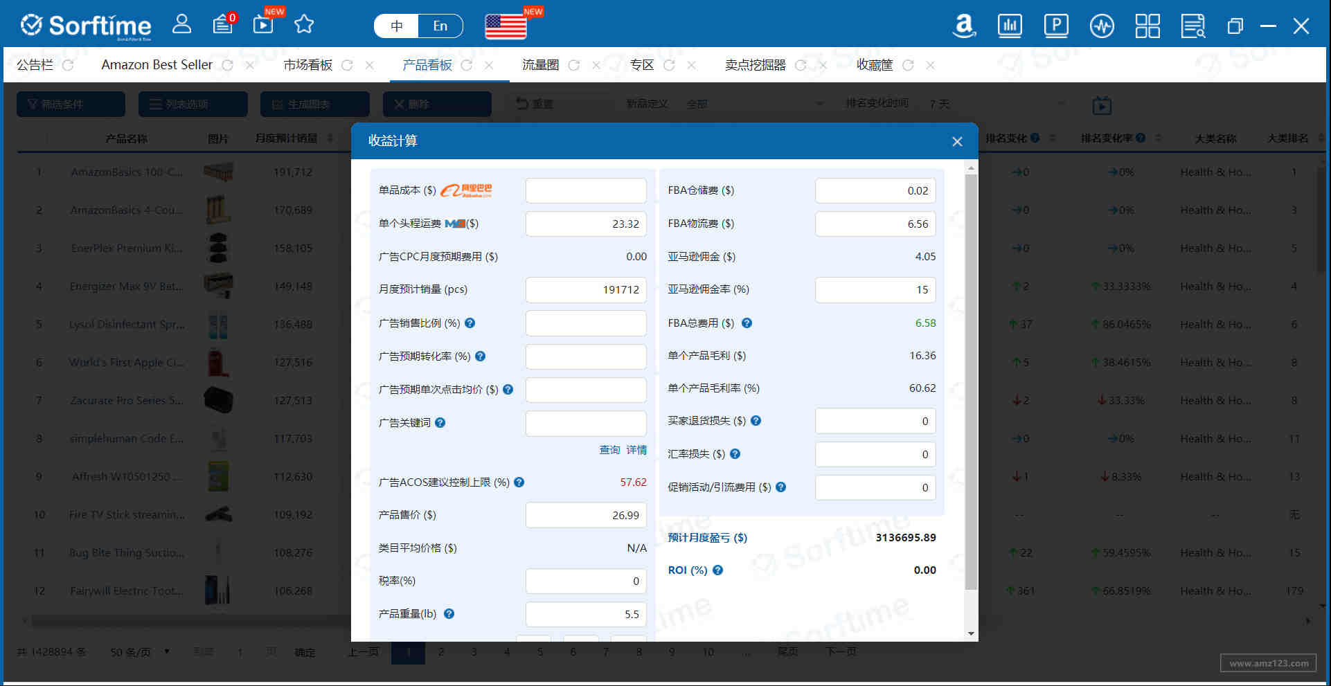1331x686 pixels.
Task: Switch to the 收藏筐 tab
Action: (875, 65)
